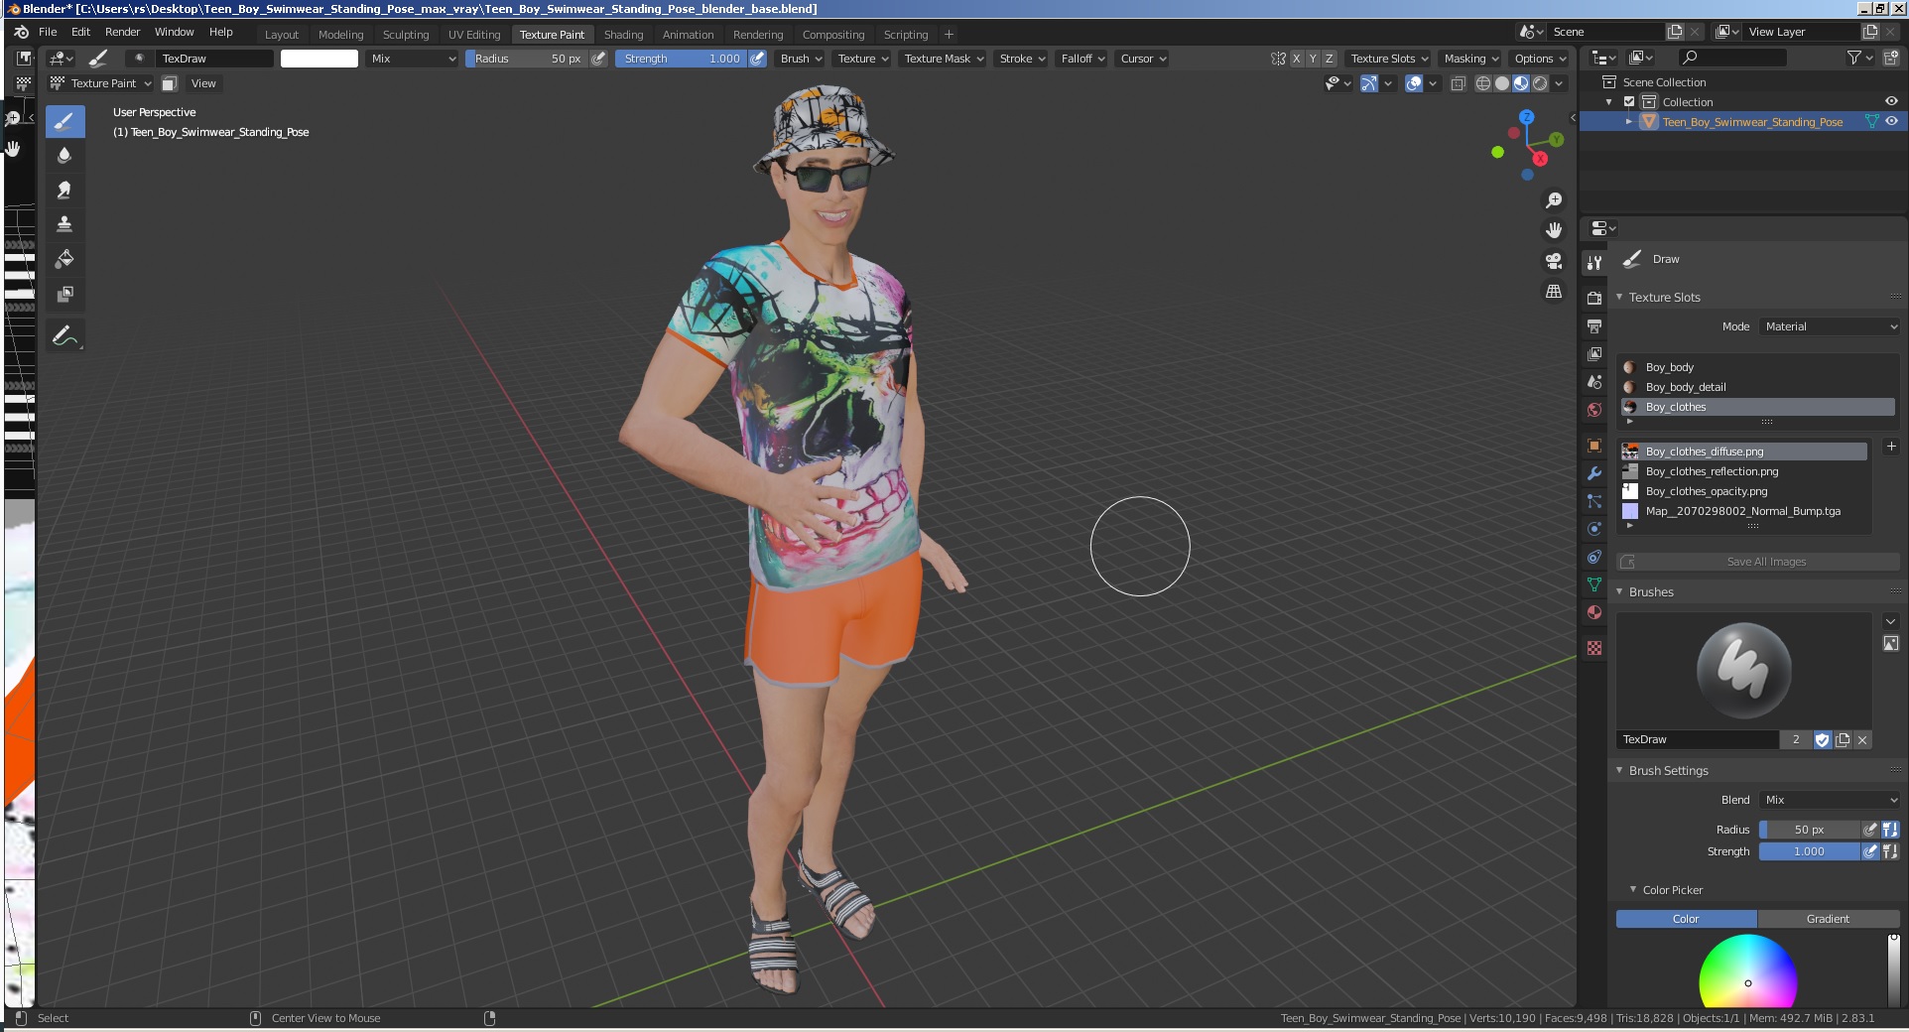
Task: Click the Strength slider in Brush Settings
Action: [1809, 851]
